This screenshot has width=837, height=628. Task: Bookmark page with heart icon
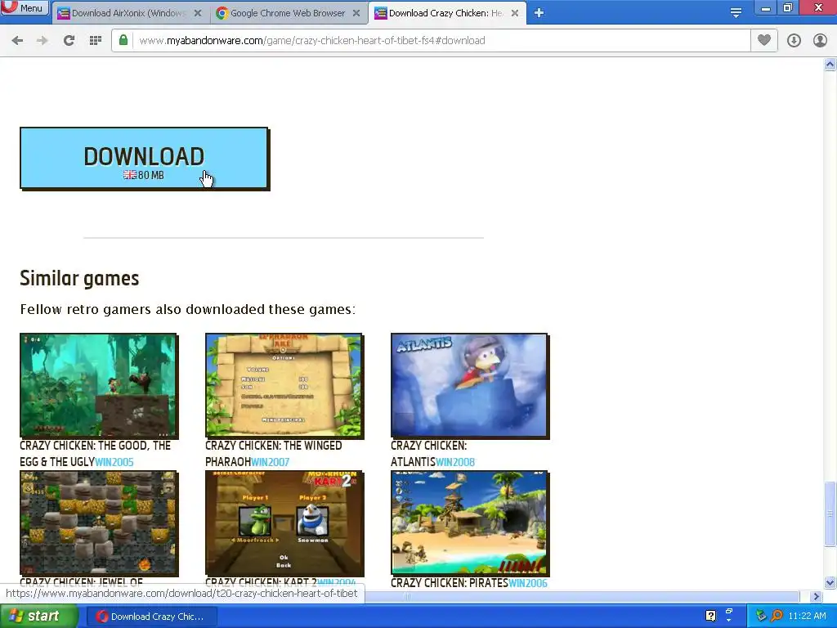[x=764, y=41]
